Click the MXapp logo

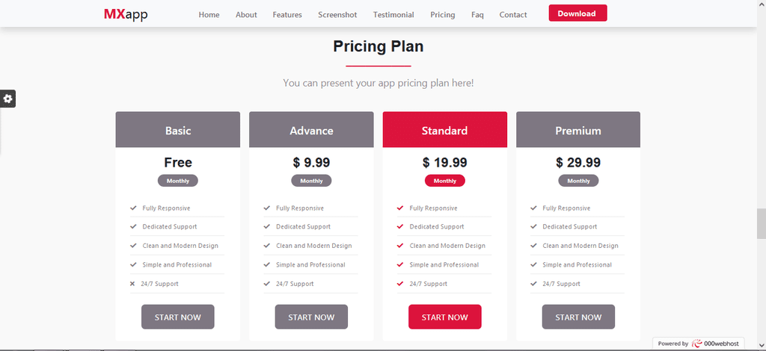126,15
